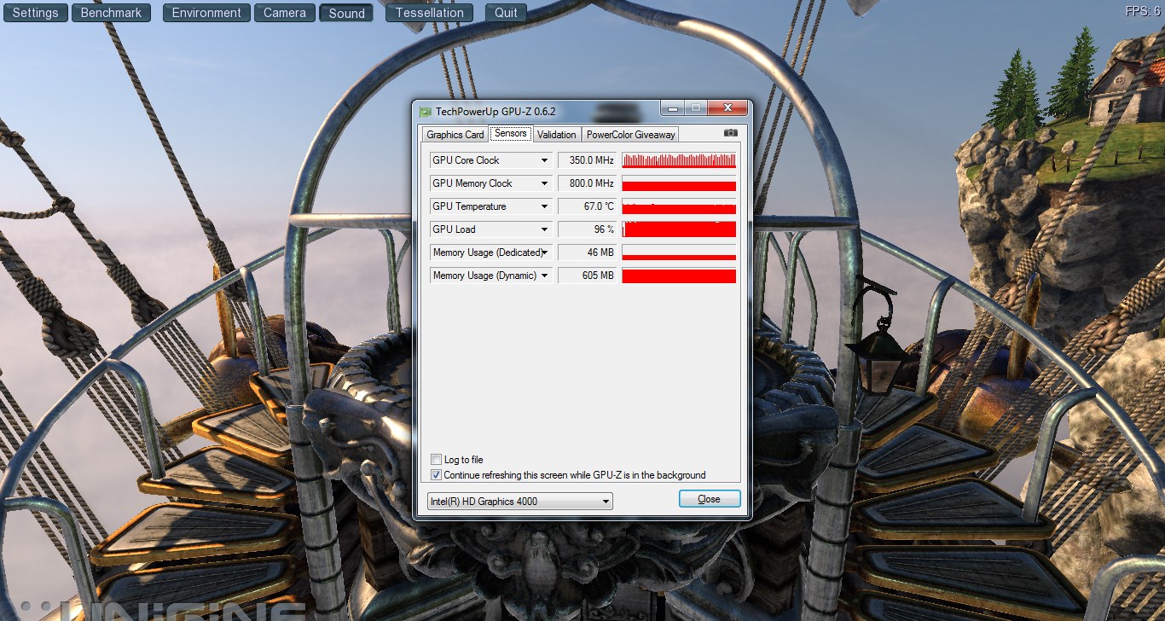
Task: Click the 46 MB dedicated memory value
Action: pos(588,252)
